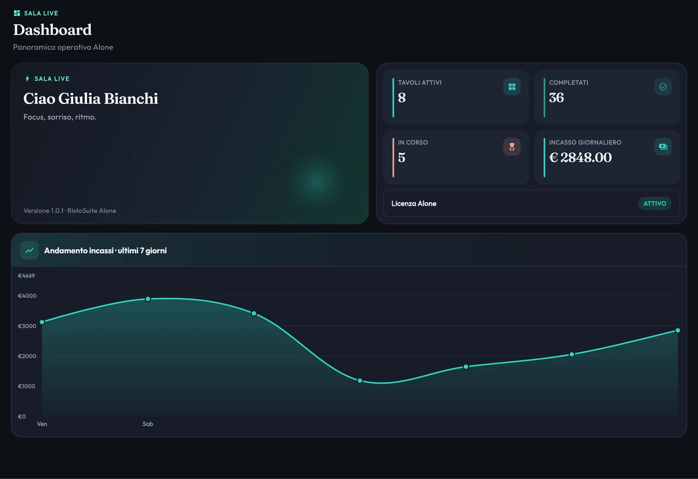The image size is (698, 479).
Task: Click the €0 axis label
Action: (22, 416)
